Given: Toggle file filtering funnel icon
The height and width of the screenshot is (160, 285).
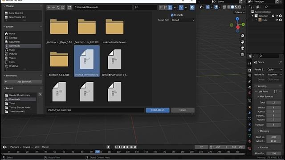Looking at the screenshot, I should coord(181,8).
